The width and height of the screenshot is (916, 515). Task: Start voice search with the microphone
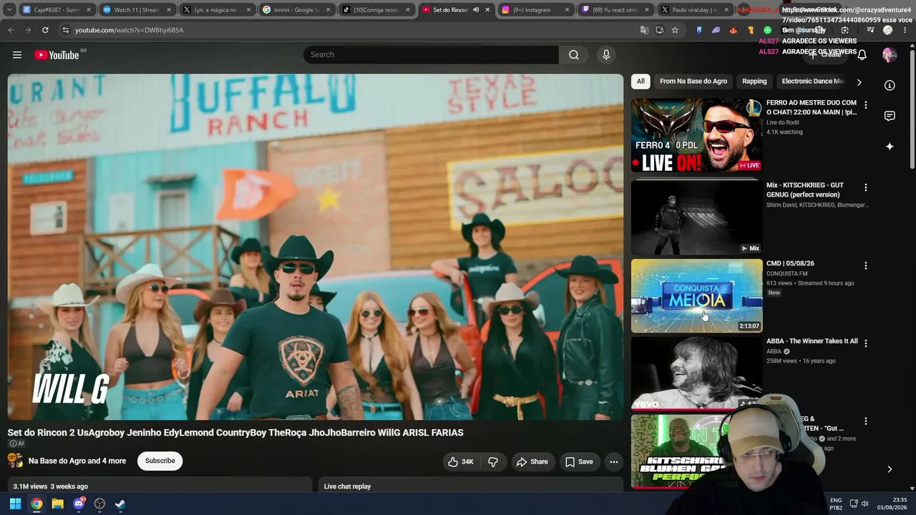pos(606,55)
